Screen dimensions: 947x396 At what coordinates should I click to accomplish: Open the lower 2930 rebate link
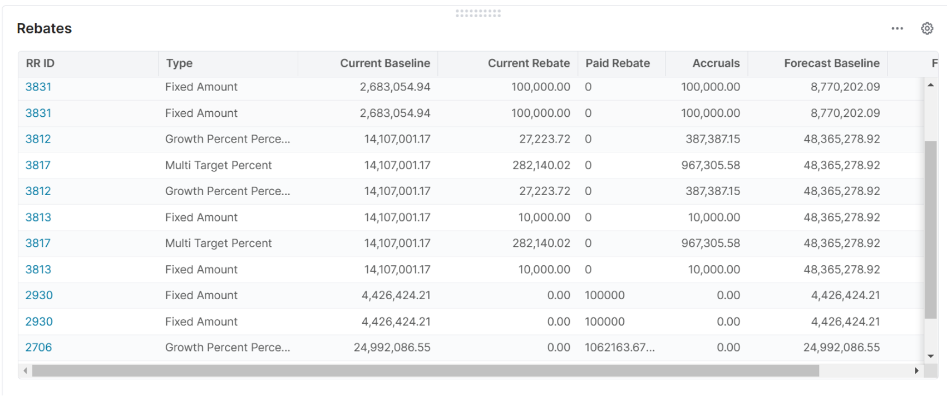tap(39, 321)
